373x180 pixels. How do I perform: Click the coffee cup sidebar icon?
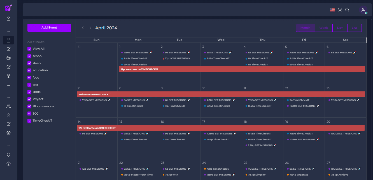pos(8,58)
